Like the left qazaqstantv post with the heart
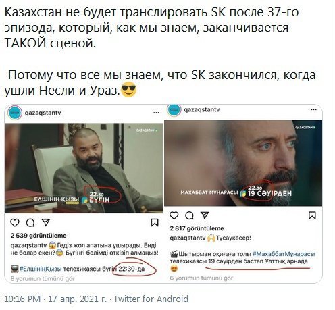 point(15,223)
